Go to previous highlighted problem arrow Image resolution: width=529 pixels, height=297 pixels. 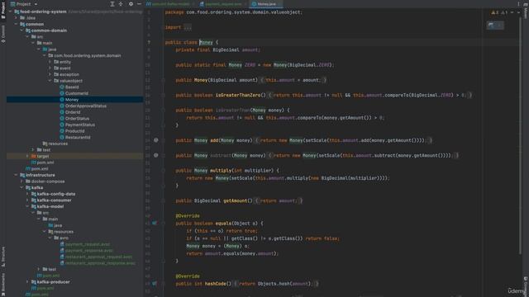tap(512, 12)
